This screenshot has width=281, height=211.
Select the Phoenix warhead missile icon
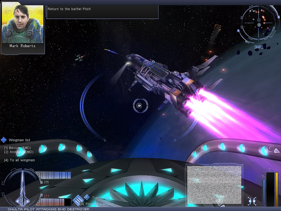78,201
